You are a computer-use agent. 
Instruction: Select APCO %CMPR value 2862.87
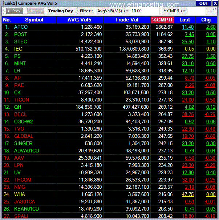(164, 27)
